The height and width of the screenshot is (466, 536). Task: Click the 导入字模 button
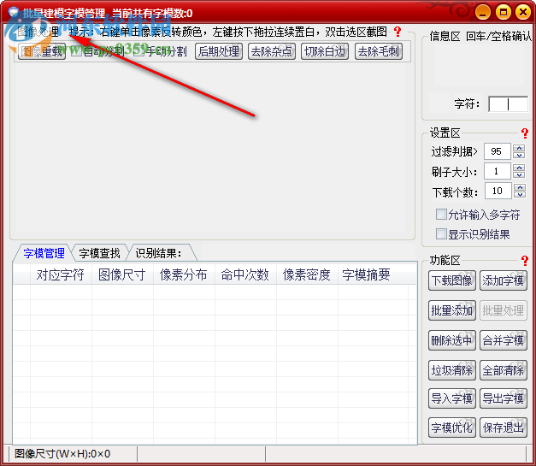point(452,398)
